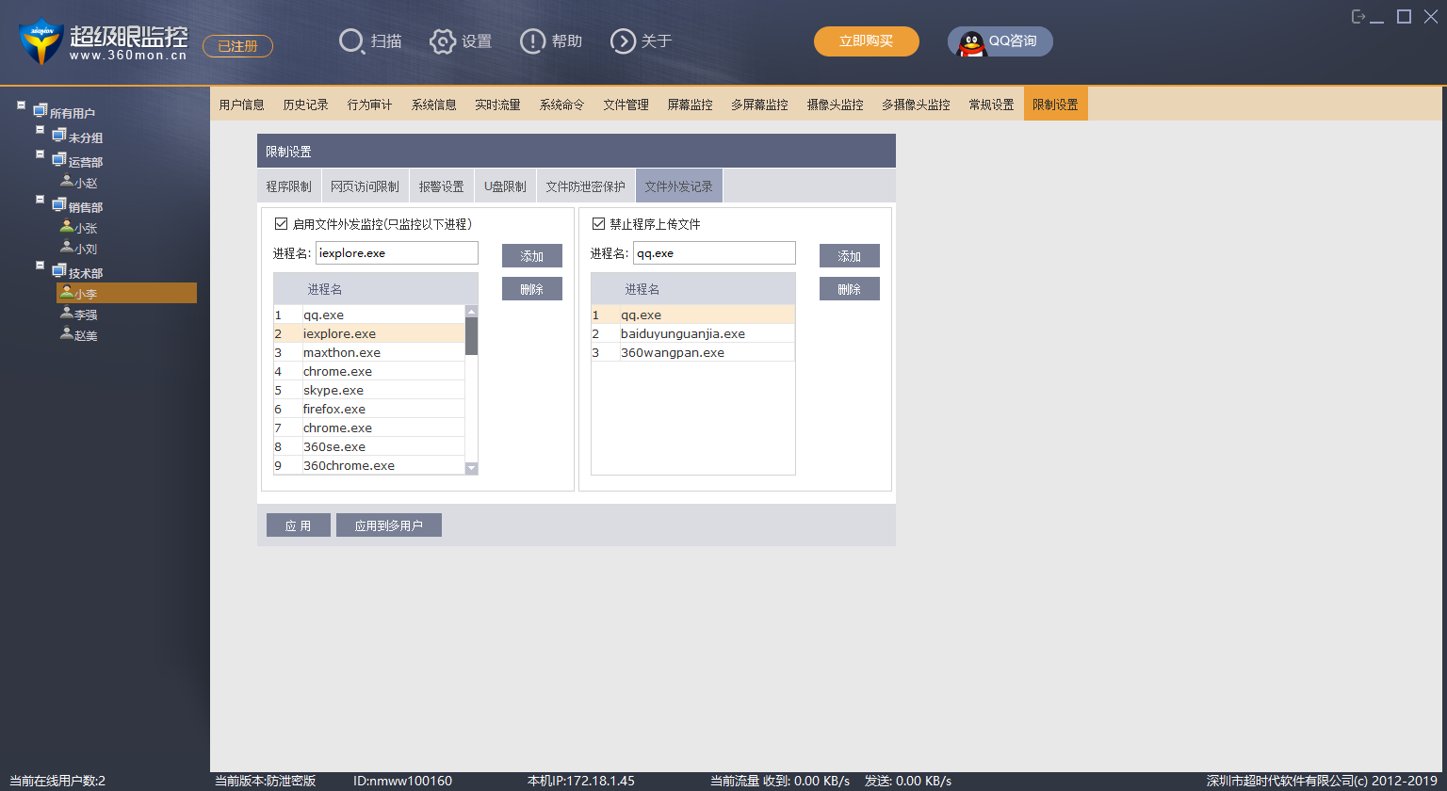Click the About arrow icon

(623, 41)
